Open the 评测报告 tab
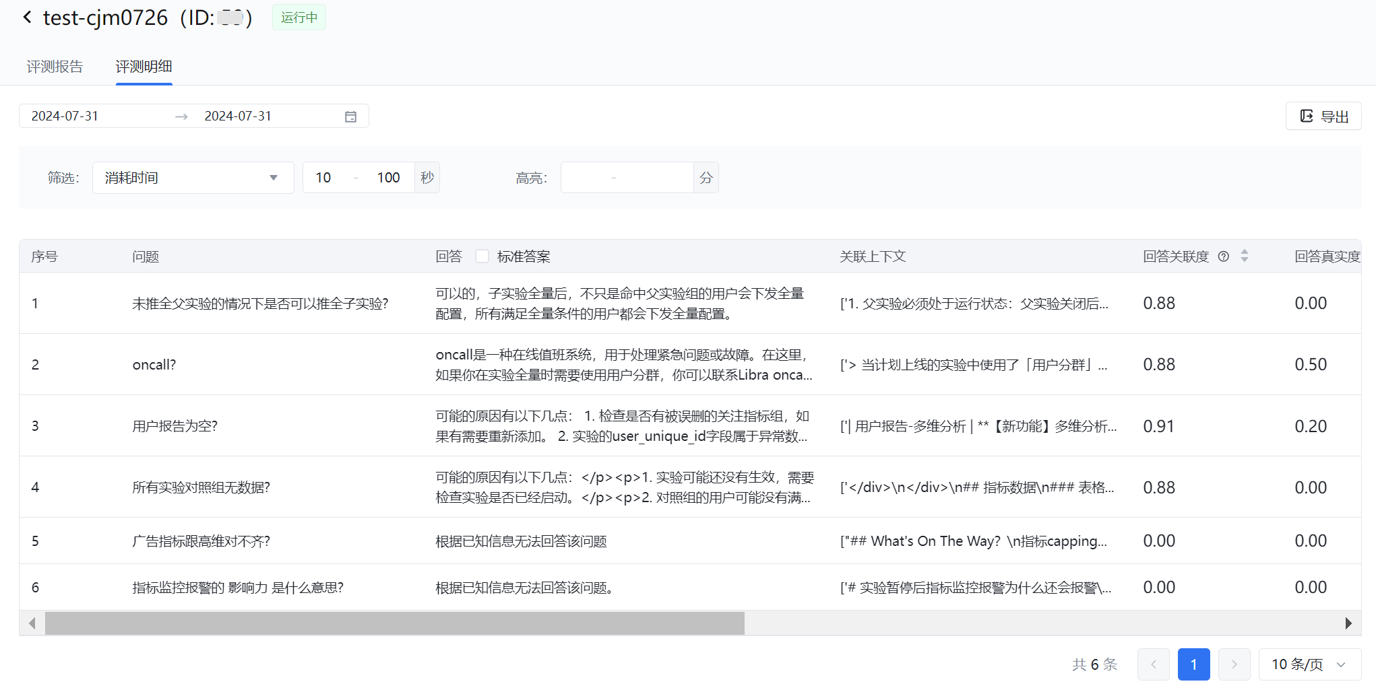Screen dimensions: 1376x694 (x=55, y=67)
